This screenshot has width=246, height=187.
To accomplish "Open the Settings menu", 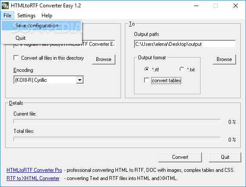I will coord(26,16).
